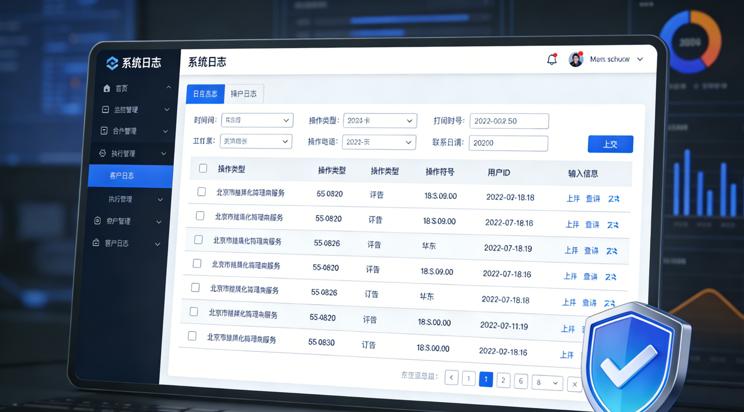The image size is (744, 412).
Task: Go to page 2 in pagination
Action: click(503, 380)
